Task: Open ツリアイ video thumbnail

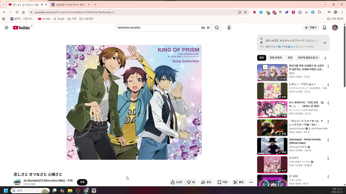Action: coord(272,165)
